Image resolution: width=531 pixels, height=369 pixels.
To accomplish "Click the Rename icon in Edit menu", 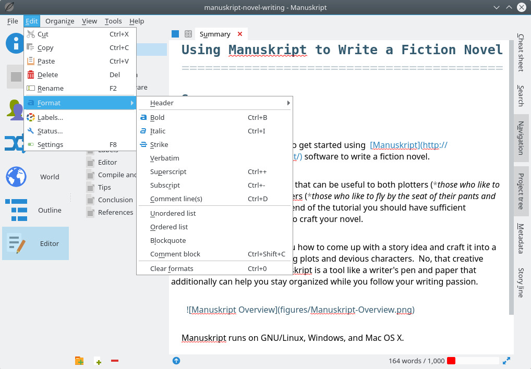I will coord(31,88).
